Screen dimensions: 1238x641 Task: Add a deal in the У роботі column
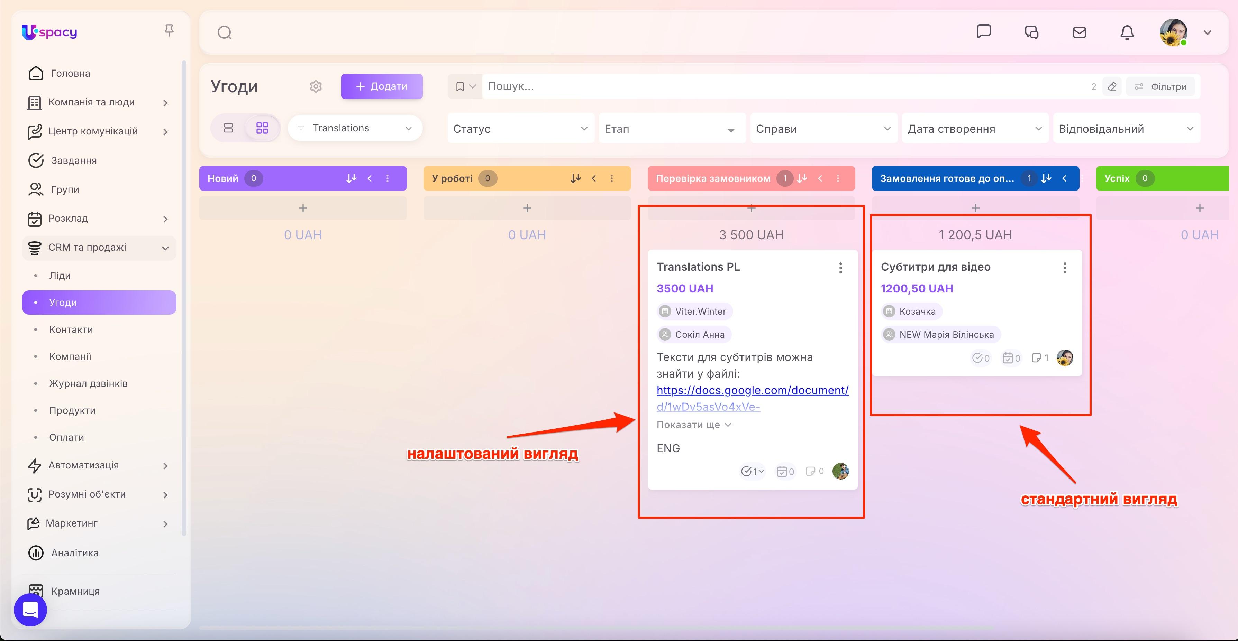coord(527,208)
